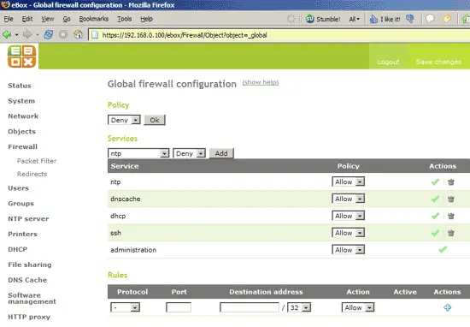470x327 pixels.
Task: Open Network in the sidebar
Action: point(23,116)
